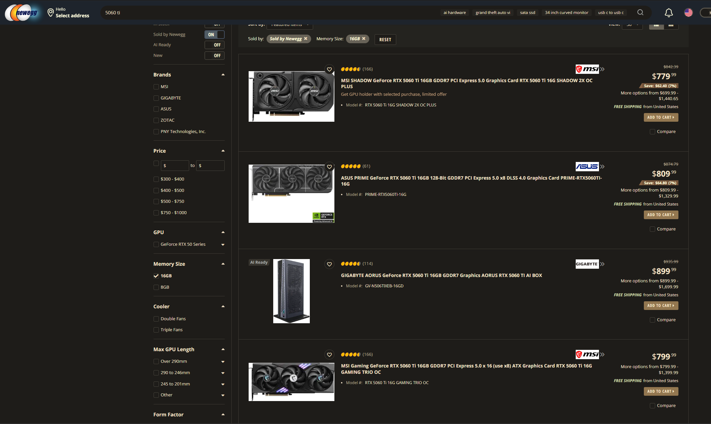The image size is (711, 424).
Task: Search suggestion: usb c to usb c
Action: pyautogui.click(x=611, y=13)
